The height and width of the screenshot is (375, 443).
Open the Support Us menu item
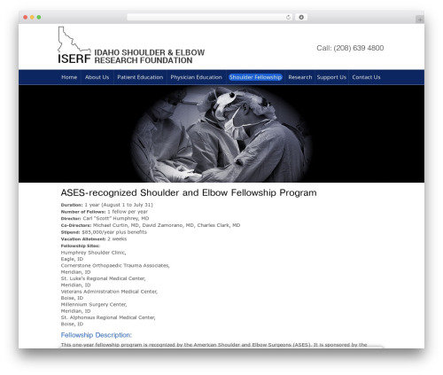pos(331,77)
